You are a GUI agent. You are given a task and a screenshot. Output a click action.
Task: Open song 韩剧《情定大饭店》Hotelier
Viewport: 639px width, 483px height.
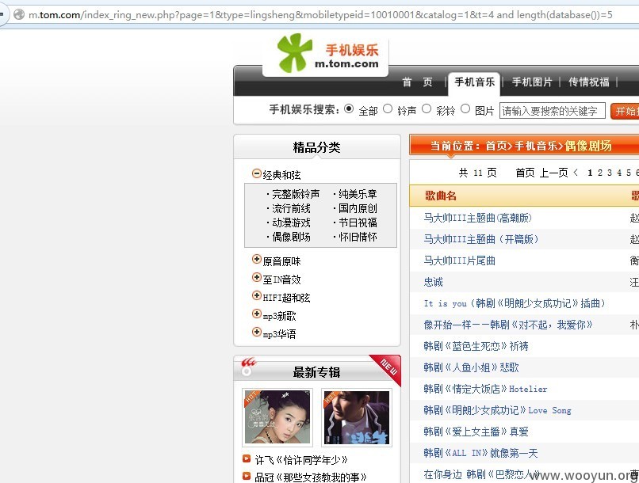(485, 389)
